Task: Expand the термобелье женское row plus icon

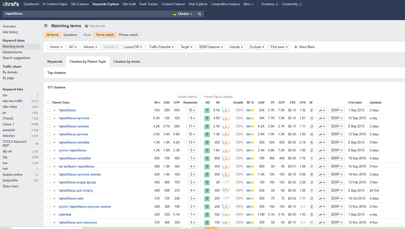Action: [x=54, y=126]
